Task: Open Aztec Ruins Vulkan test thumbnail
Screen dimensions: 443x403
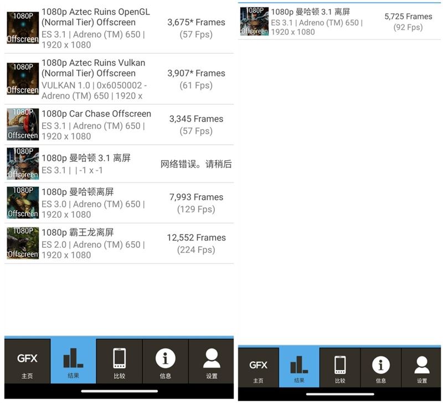Action: point(23,79)
